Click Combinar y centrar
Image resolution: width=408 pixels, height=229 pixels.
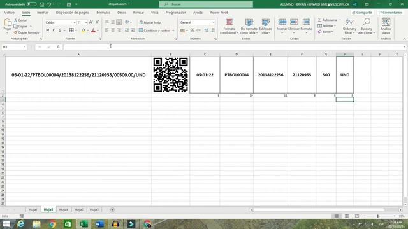tap(154, 31)
